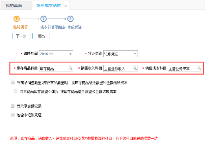
Task: Click the 下一步 button
Action: 21,36
